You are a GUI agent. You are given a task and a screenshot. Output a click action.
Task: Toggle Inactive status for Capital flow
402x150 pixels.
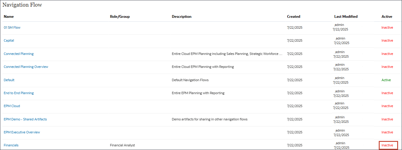coord(387,40)
